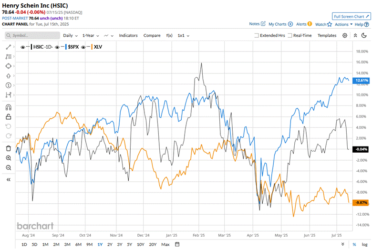
Task: Delete drawings with the trash icon
Action: pos(8,148)
